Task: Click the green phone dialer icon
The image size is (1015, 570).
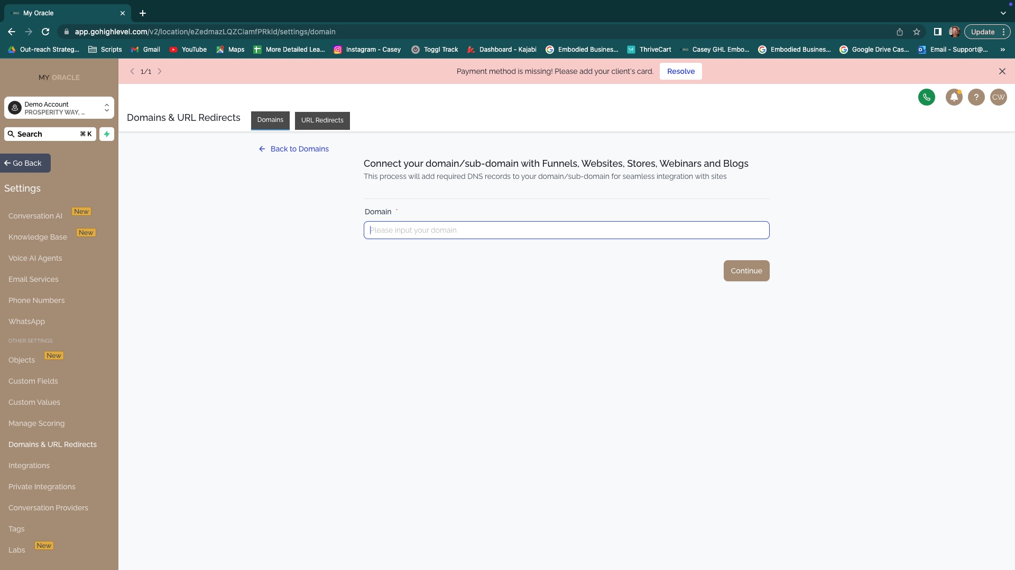Action: 926,97
